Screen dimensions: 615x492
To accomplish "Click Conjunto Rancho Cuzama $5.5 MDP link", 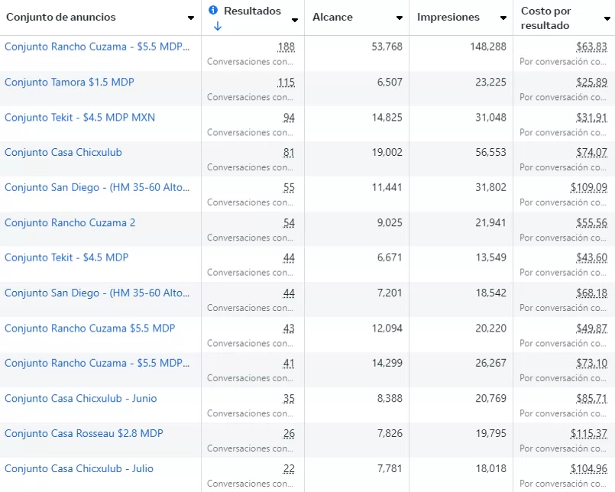I will click(x=89, y=328).
